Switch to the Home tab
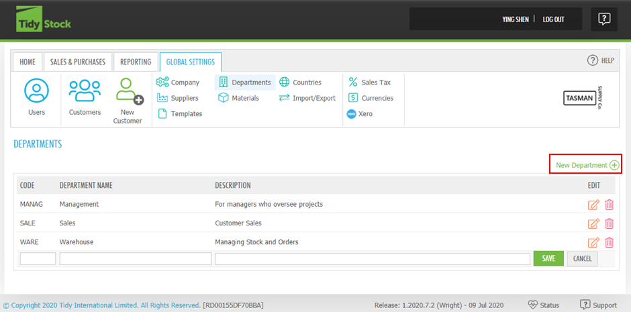631x312 pixels. [28, 62]
